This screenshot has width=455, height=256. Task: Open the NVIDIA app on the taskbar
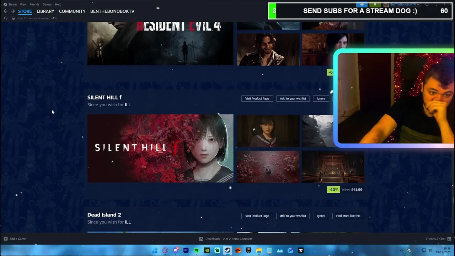(207, 250)
